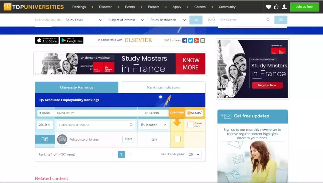Open the Careers menu
The image size is (323, 183).
click(200, 7)
